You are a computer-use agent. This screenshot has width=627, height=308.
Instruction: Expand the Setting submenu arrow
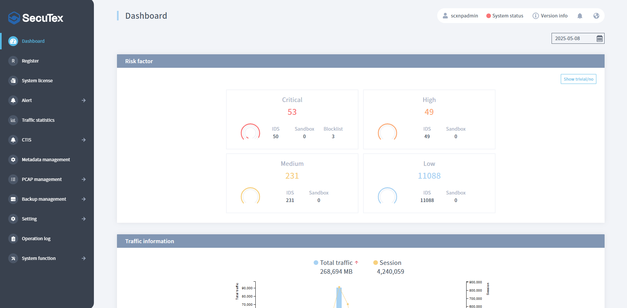(84, 219)
